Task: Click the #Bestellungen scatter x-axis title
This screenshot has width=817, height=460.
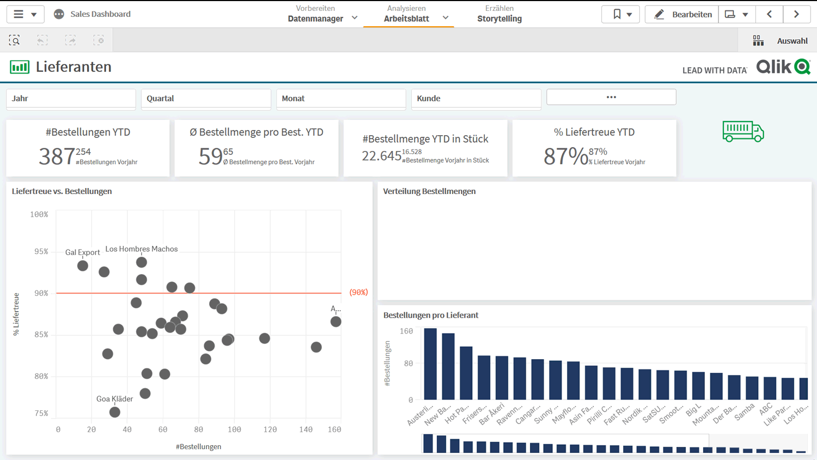Action: [198, 447]
